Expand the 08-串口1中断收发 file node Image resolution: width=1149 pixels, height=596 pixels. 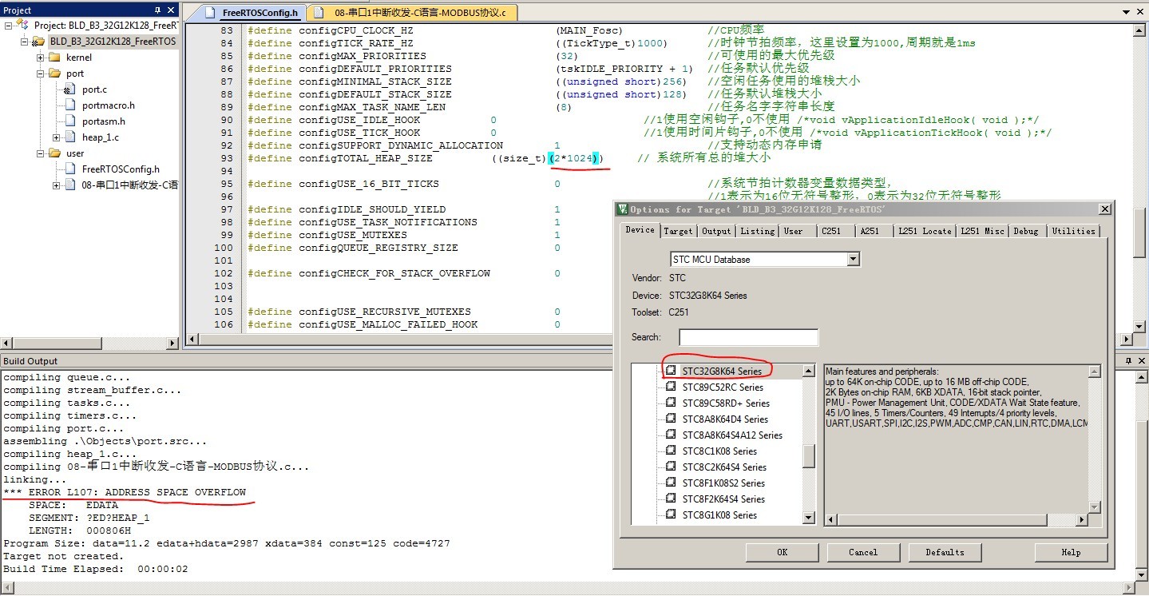(x=57, y=185)
